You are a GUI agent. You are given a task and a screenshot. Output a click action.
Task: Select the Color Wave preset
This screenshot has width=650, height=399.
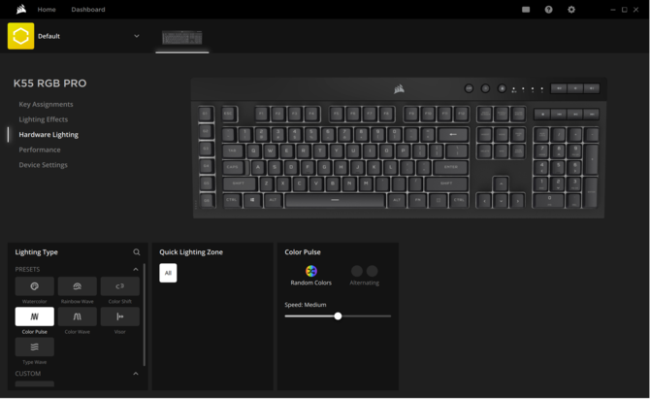point(77,316)
